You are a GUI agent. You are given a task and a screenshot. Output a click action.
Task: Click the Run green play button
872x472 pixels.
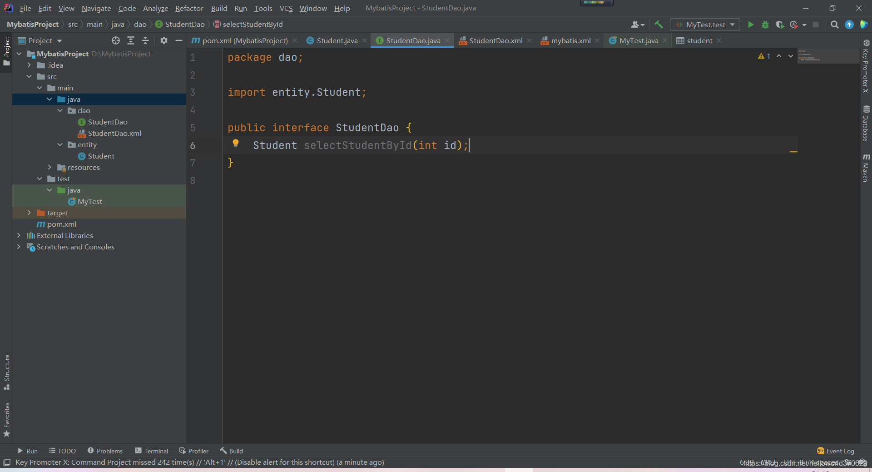(x=751, y=25)
